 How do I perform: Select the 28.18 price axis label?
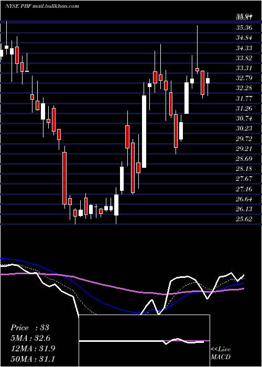[x=244, y=169]
